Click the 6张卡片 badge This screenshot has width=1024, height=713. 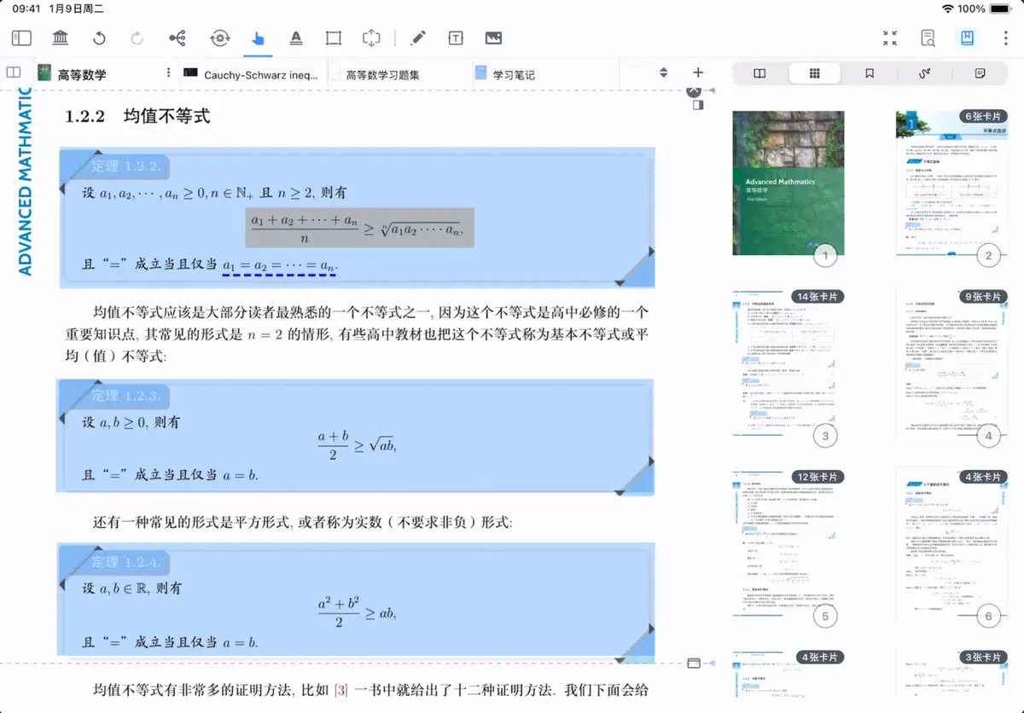[981, 117]
